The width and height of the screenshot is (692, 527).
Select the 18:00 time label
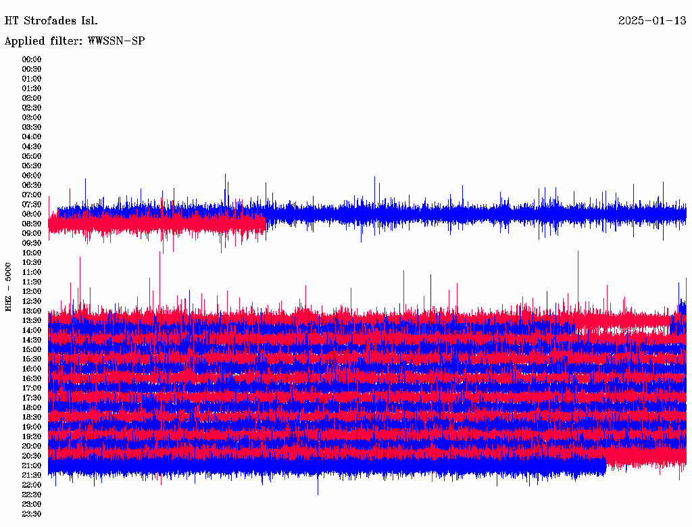tap(32, 408)
